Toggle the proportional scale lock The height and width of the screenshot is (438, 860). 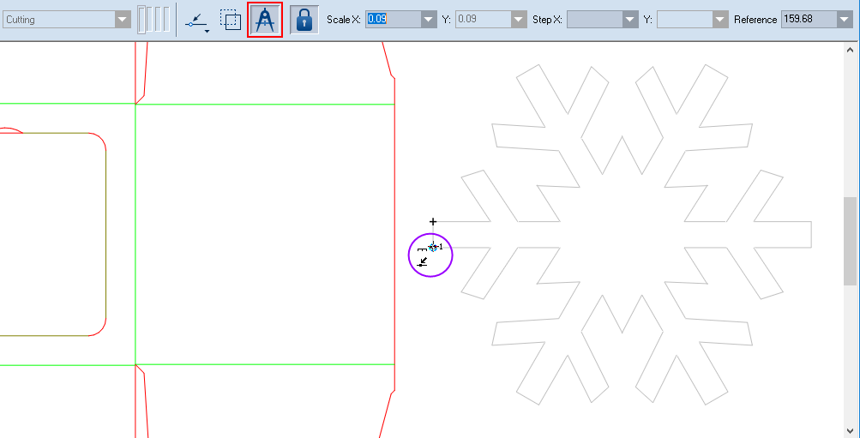[x=304, y=20]
